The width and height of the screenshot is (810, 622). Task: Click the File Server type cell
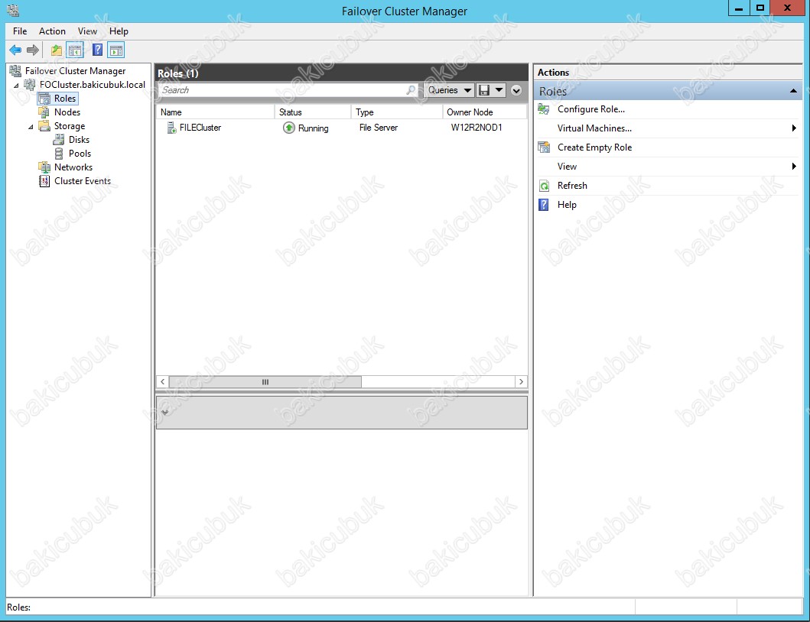point(378,128)
